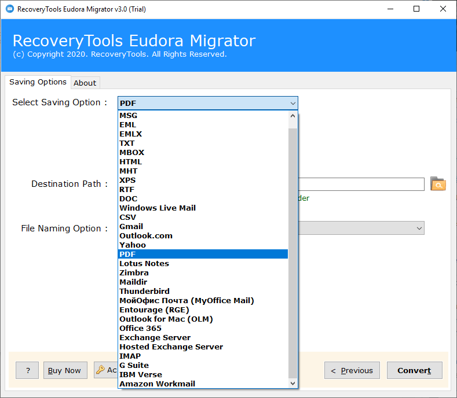The width and height of the screenshot is (457, 398).
Task: Click the format list scrollbar thumb
Action: (293, 253)
